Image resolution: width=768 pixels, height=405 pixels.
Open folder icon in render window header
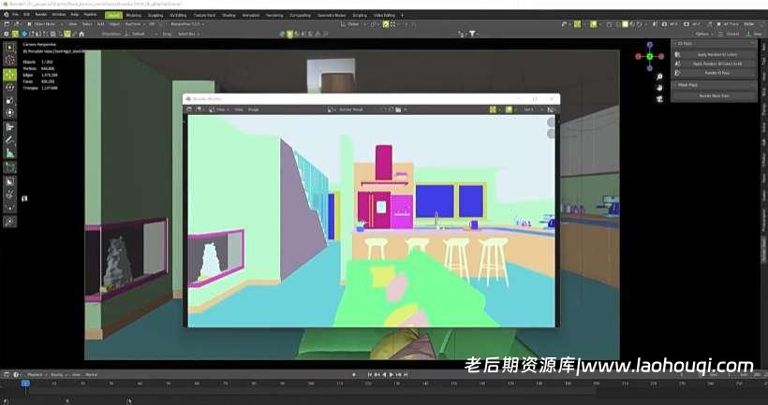398,109
